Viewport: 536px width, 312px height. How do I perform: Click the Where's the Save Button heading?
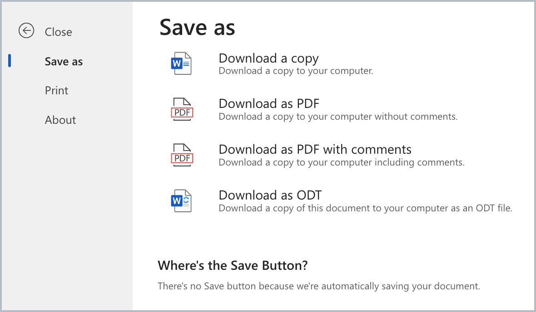point(233,265)
